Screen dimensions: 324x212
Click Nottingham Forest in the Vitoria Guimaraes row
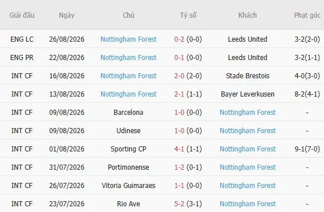point(247,186)
